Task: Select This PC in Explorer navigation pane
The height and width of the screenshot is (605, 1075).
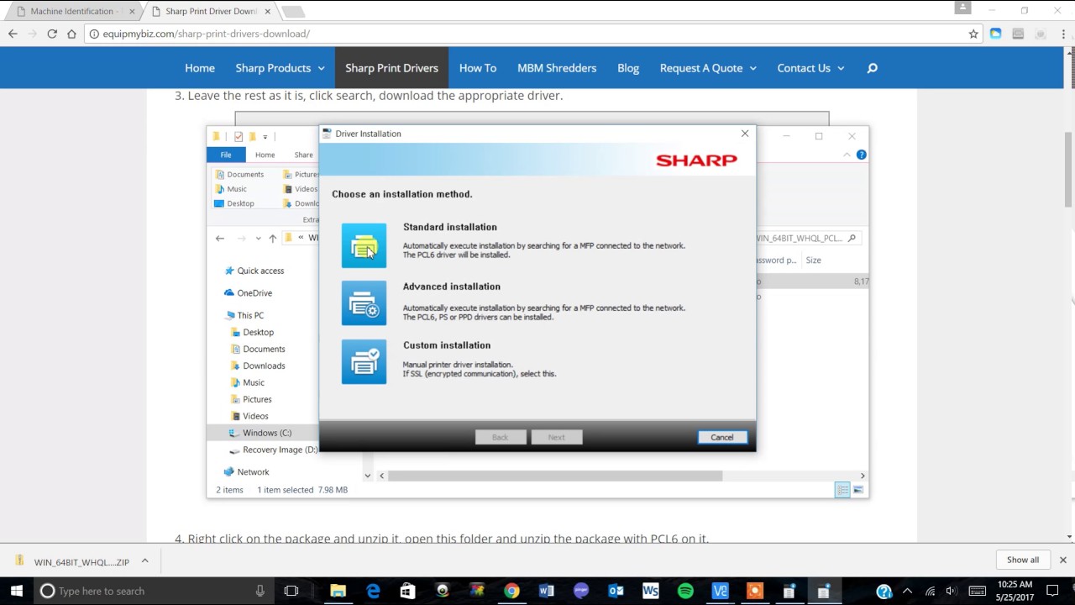Action: [x=244, y=315]
